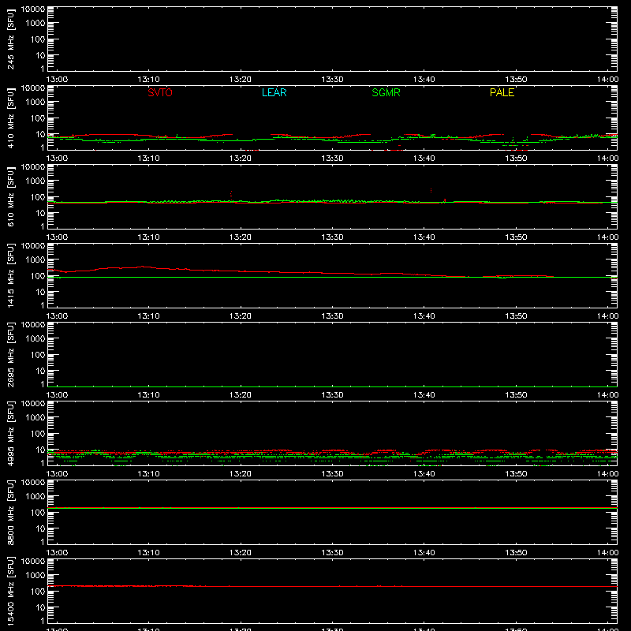Click 13:10 time label under 245 MHz panel
The image size is (631, 631).
pyautogui.click(x=148, y=80)
